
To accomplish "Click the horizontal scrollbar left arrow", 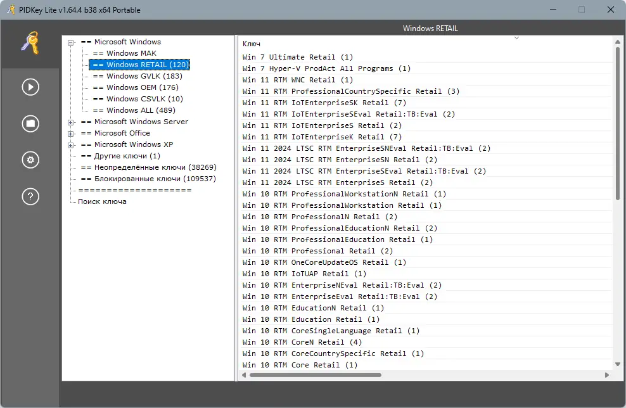I will 244,375.
